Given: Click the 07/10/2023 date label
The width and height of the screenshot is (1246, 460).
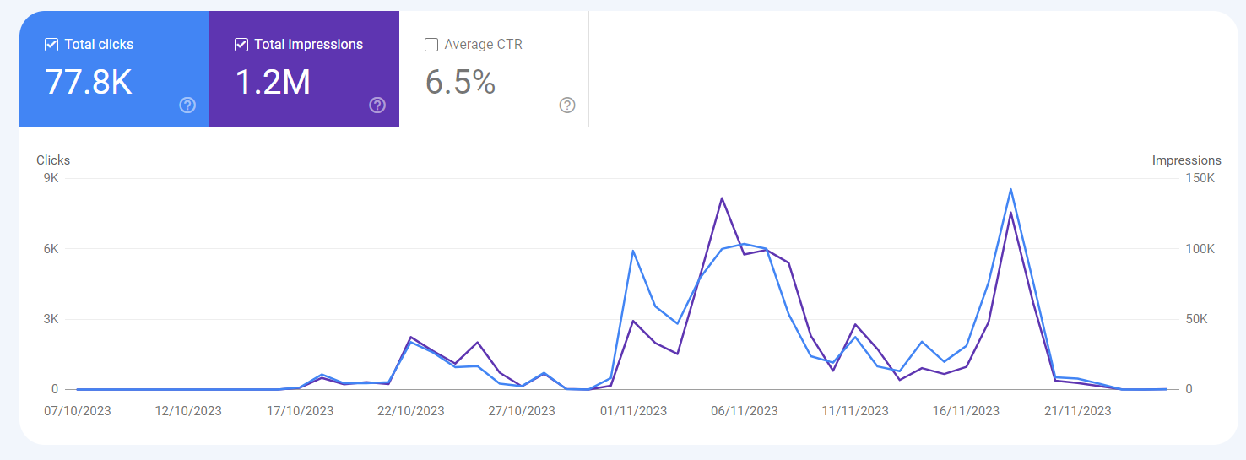Looking at the screenshot, I should pos(78,411).
